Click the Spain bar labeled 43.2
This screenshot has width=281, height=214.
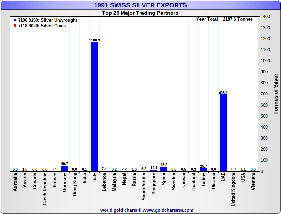point(164,169)
